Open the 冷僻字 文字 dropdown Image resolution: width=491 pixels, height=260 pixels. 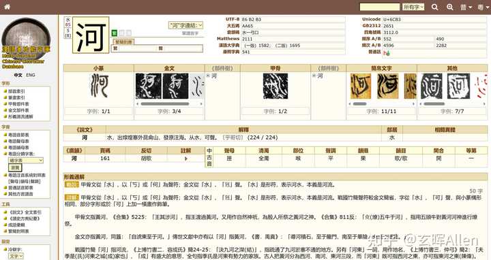[16, 256]
